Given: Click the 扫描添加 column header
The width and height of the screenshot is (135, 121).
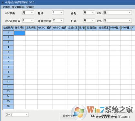Looking at the screenshot, I should pos(92,28).
